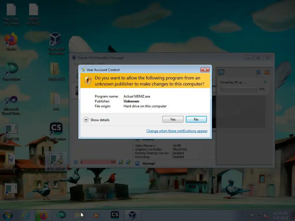
Task: Click Video Memory label in VirtualBox details
Action: coord(145,146)
